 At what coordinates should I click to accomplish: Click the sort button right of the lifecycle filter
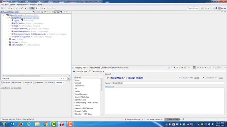[69, 79]
